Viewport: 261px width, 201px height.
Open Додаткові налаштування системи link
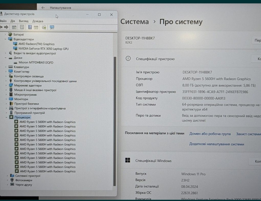tap(216, 144)
